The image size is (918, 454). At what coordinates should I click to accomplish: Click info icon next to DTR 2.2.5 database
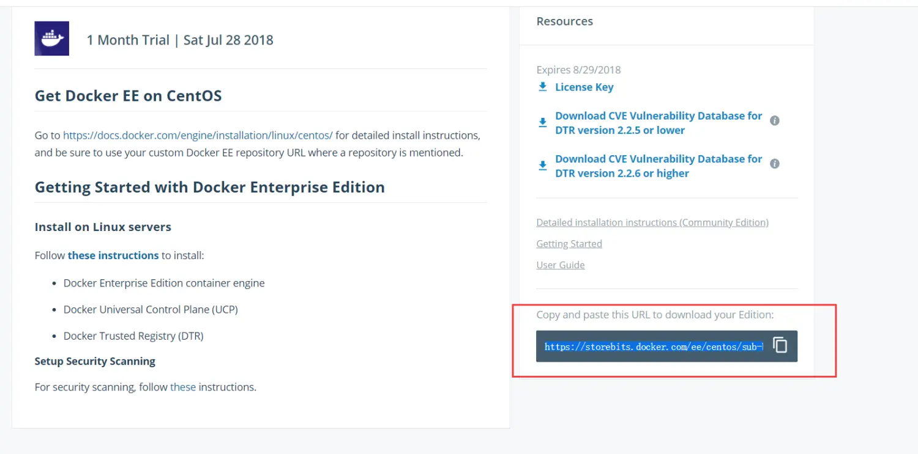774,120
